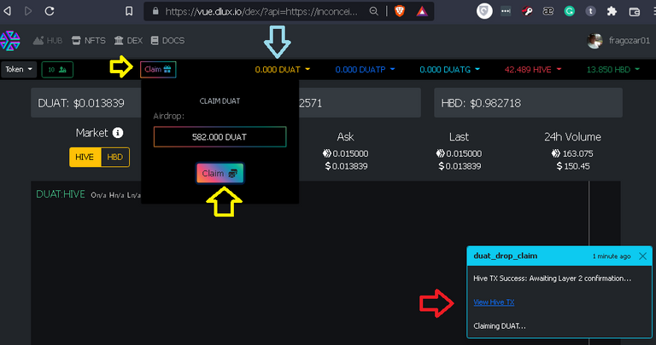Click the Claiming DUAT... status text

[x=500, y=325]
